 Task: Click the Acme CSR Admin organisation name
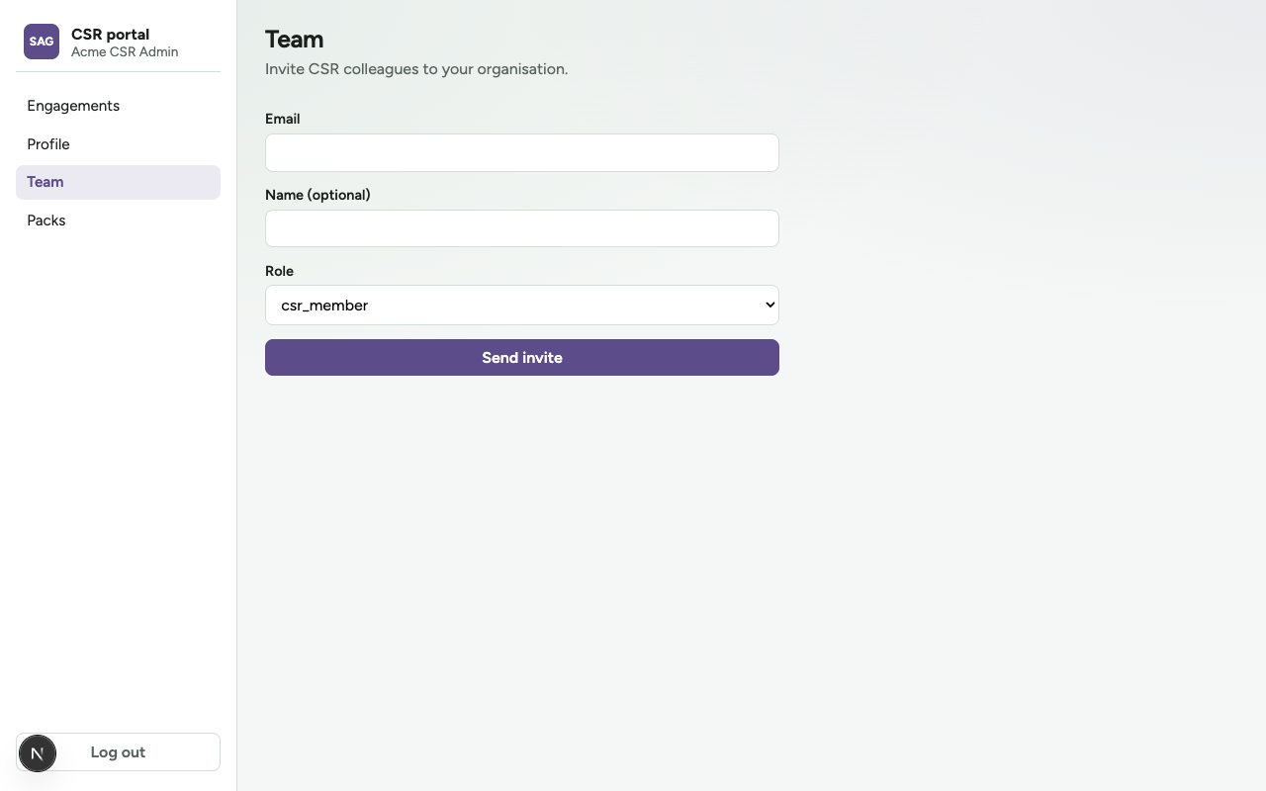tap(125, 51)
